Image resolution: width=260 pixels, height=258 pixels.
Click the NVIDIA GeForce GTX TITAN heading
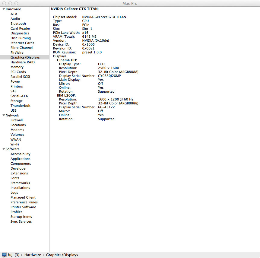pyautogui.click(x=75, y=9)
